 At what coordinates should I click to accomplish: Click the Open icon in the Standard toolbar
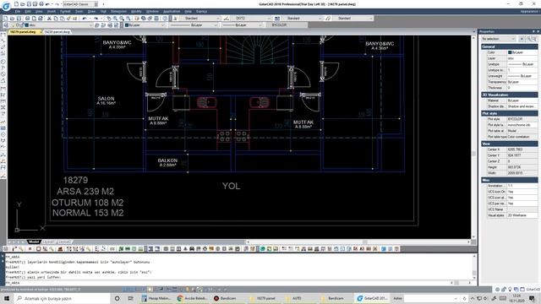point(12,19)
